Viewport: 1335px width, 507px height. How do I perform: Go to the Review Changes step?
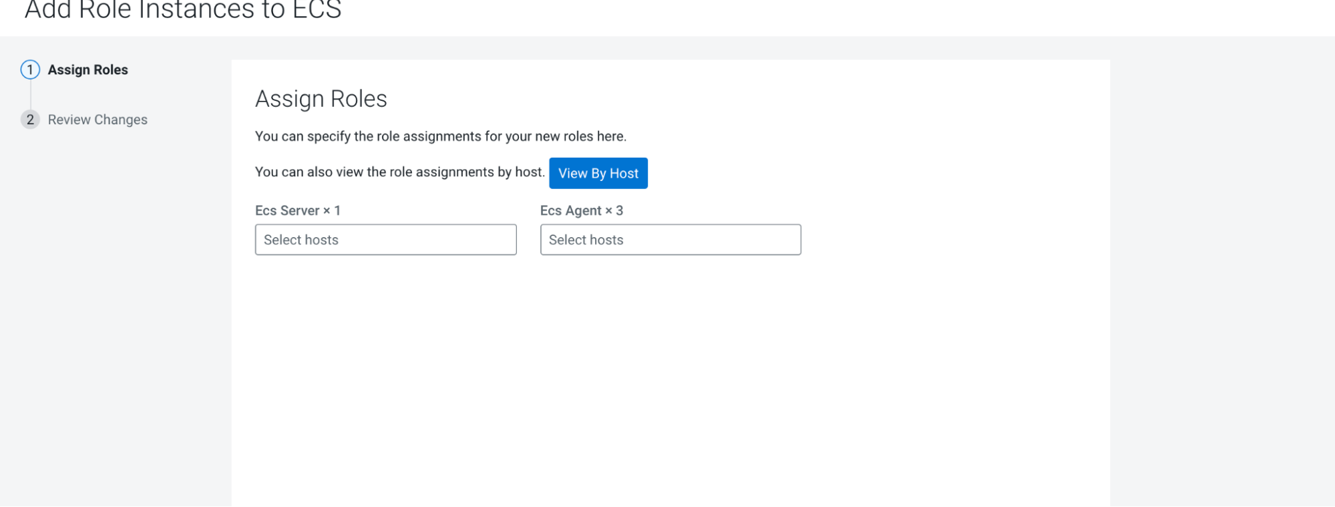[98, 120]
